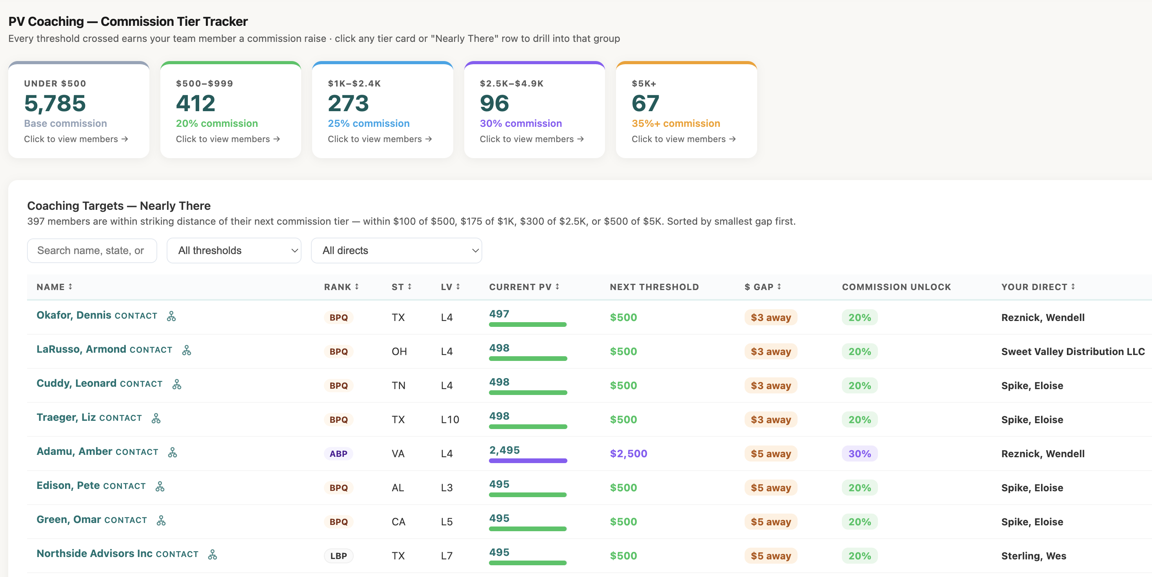Sort table by Name column arrows
This screenshot has width=1152, height=577.
70,287
